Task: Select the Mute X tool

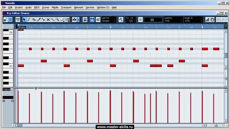Action: point(48,20)
